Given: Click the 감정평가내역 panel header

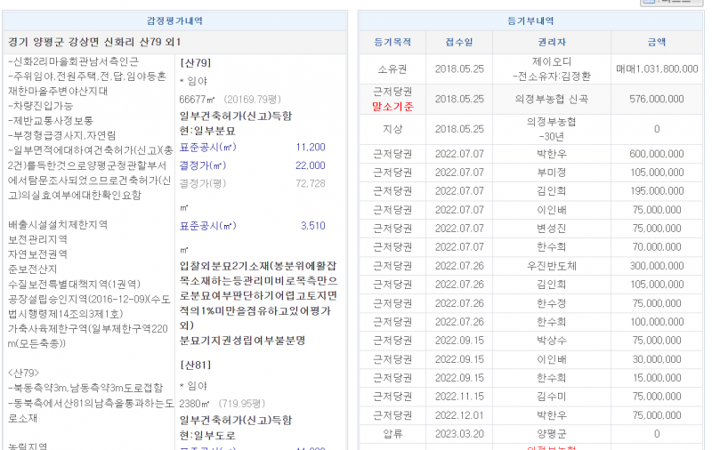Looking at the screenshot, I should pos(174,20).
